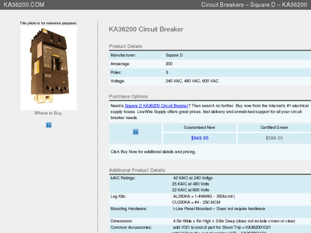Click the KA36200.COM site title
Image resolution: width=311 pixels, height=233 pixels.
coord(24,5)
